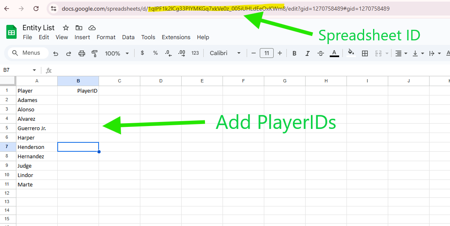Click the Menus search button
Image resolution: width=450 pixels, height=226 pixels.
27,53
